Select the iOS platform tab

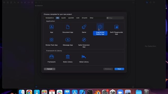pos(57,18)
